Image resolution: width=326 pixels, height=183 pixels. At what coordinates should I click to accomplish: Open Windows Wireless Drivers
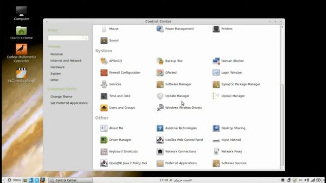pyautogui.click(x=179, y=108)
